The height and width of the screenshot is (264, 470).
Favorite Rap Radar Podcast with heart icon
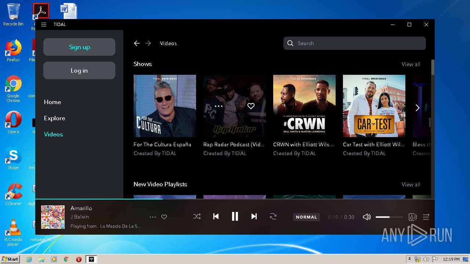pos(251,106)
